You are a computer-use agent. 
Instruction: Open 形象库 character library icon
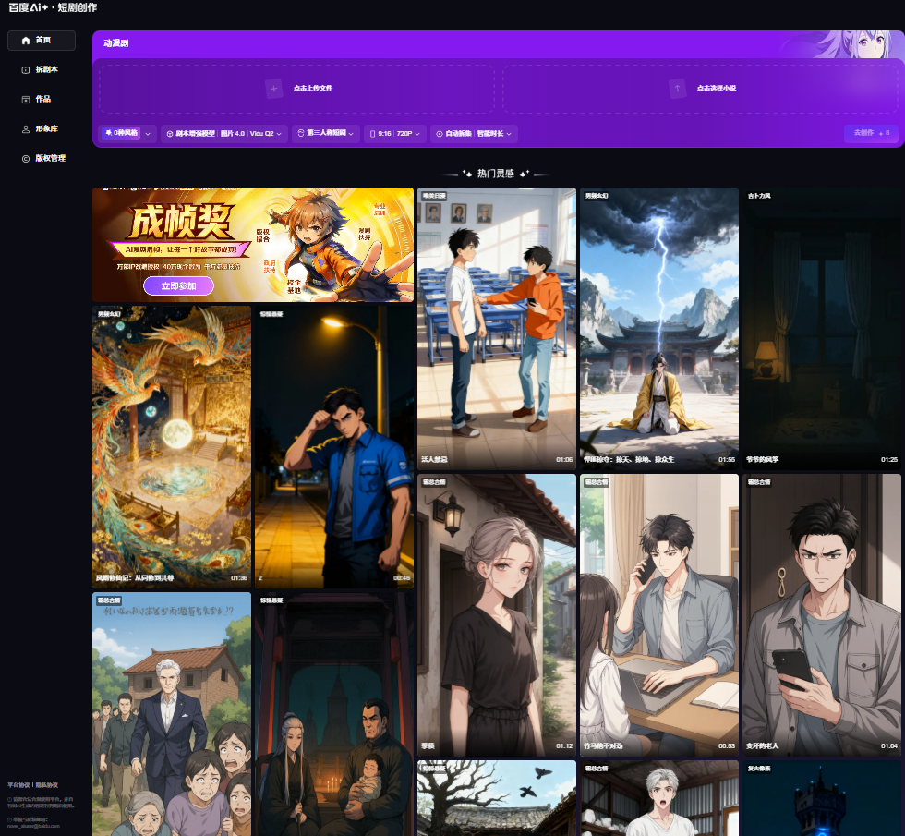coord(26,129)
